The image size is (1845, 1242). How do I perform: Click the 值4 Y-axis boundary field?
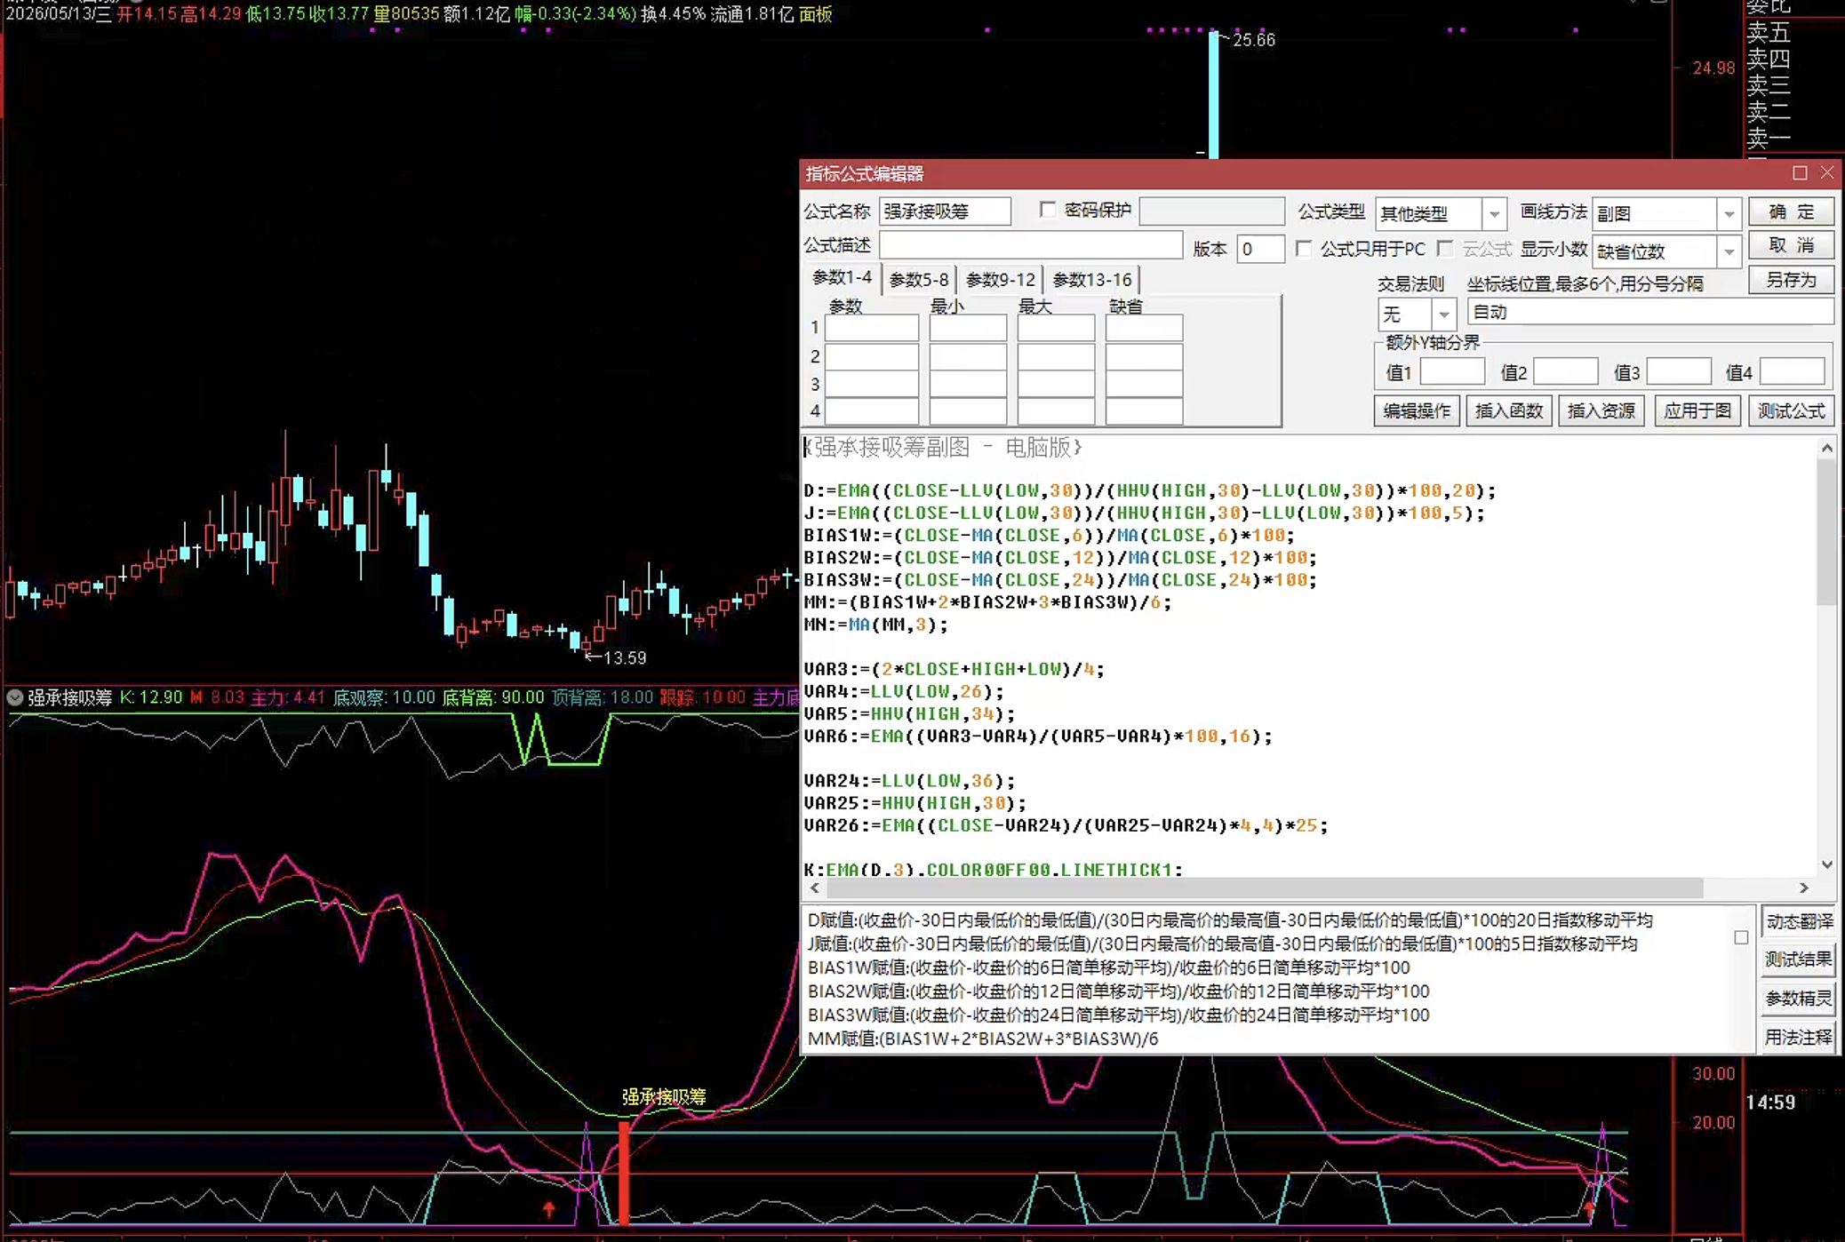coord(1793,371)
